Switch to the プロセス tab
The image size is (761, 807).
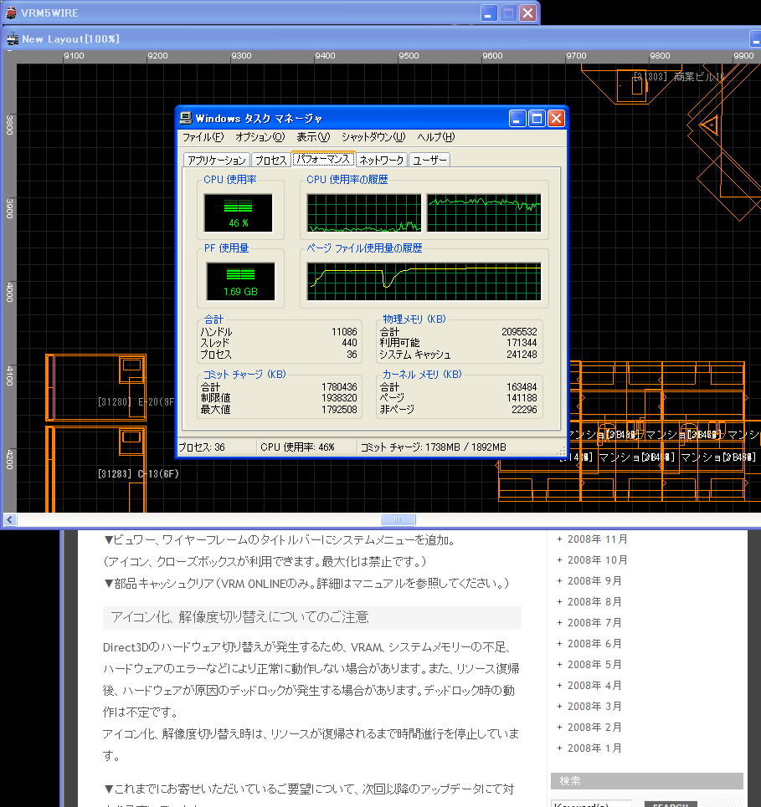coord(271,160)
